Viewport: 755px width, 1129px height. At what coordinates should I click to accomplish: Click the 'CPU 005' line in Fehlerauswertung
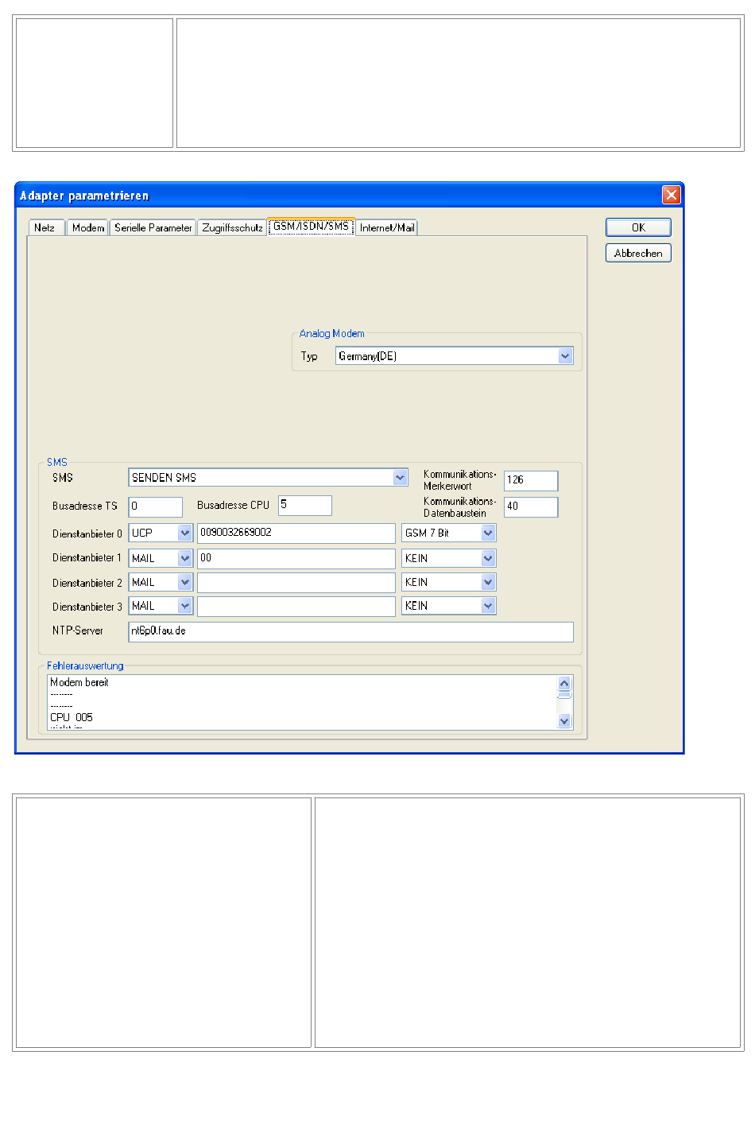72,717
